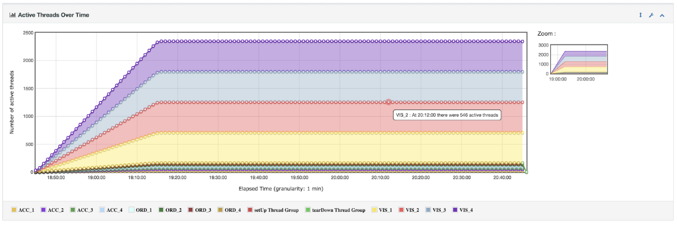Toggle the tearDown Thread Group series
The width and height of the screenshot is (677, 225).
[335, 210]
